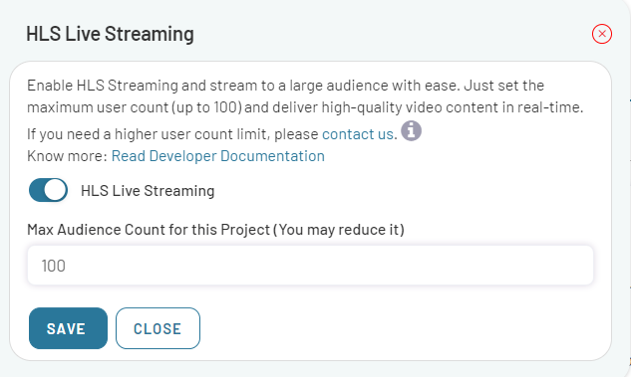Screen dimensions: 631x377
Task: Focus the Max Audience Count input field
Action: tap(310, 266)
